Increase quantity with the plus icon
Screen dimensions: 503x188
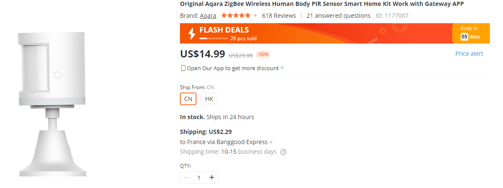tap(212, 177)
